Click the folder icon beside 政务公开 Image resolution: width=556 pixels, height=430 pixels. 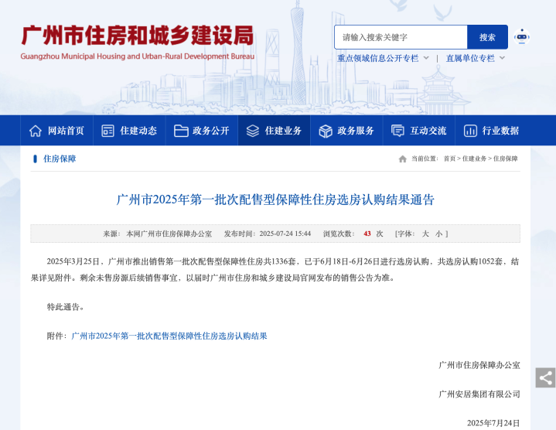point(181,131)
